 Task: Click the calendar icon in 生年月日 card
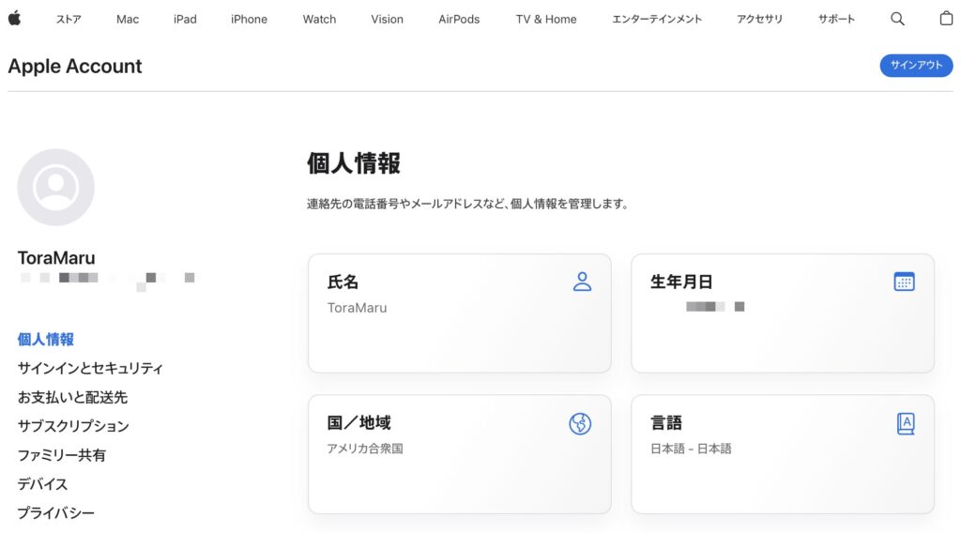[x=904, y=282]
